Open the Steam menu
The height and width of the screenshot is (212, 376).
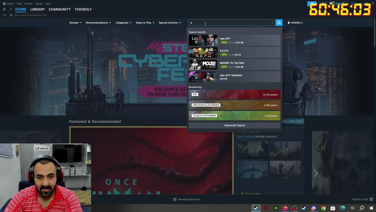click(10, 4)
